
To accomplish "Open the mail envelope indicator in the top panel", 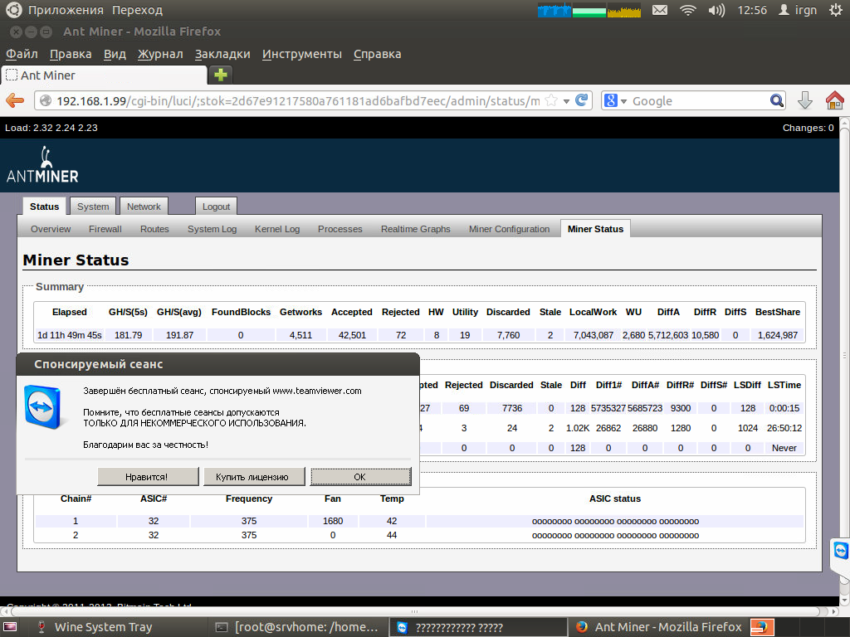I will (660, 10).
